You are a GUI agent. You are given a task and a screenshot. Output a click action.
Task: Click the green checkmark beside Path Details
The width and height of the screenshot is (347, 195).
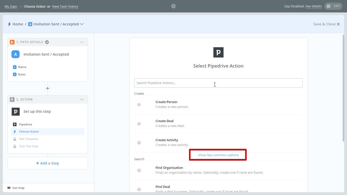pos(47,42)
